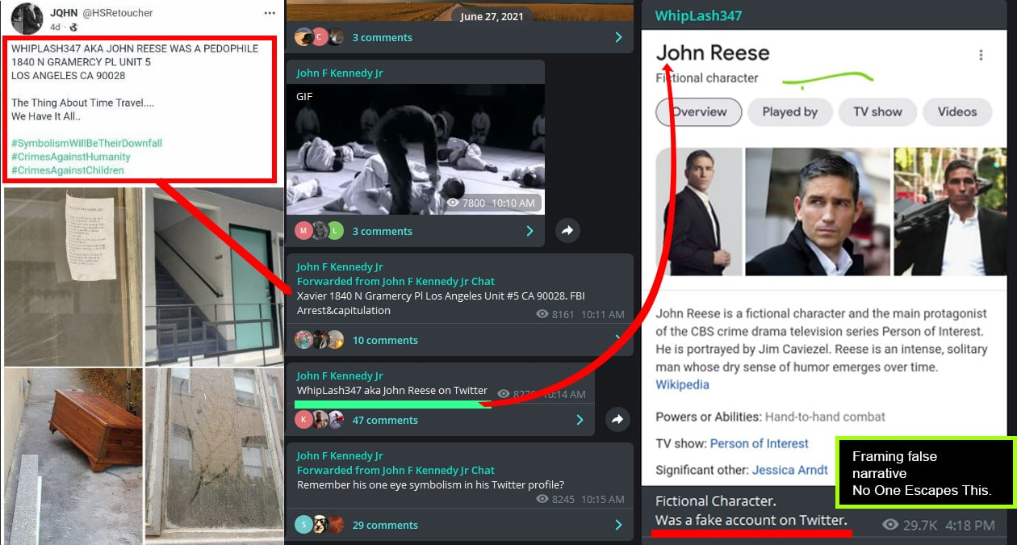Click the share arrow beside the GIF post
This screenshot has height=545, width=1017.
pyautogui.click(x=567, y=231)
